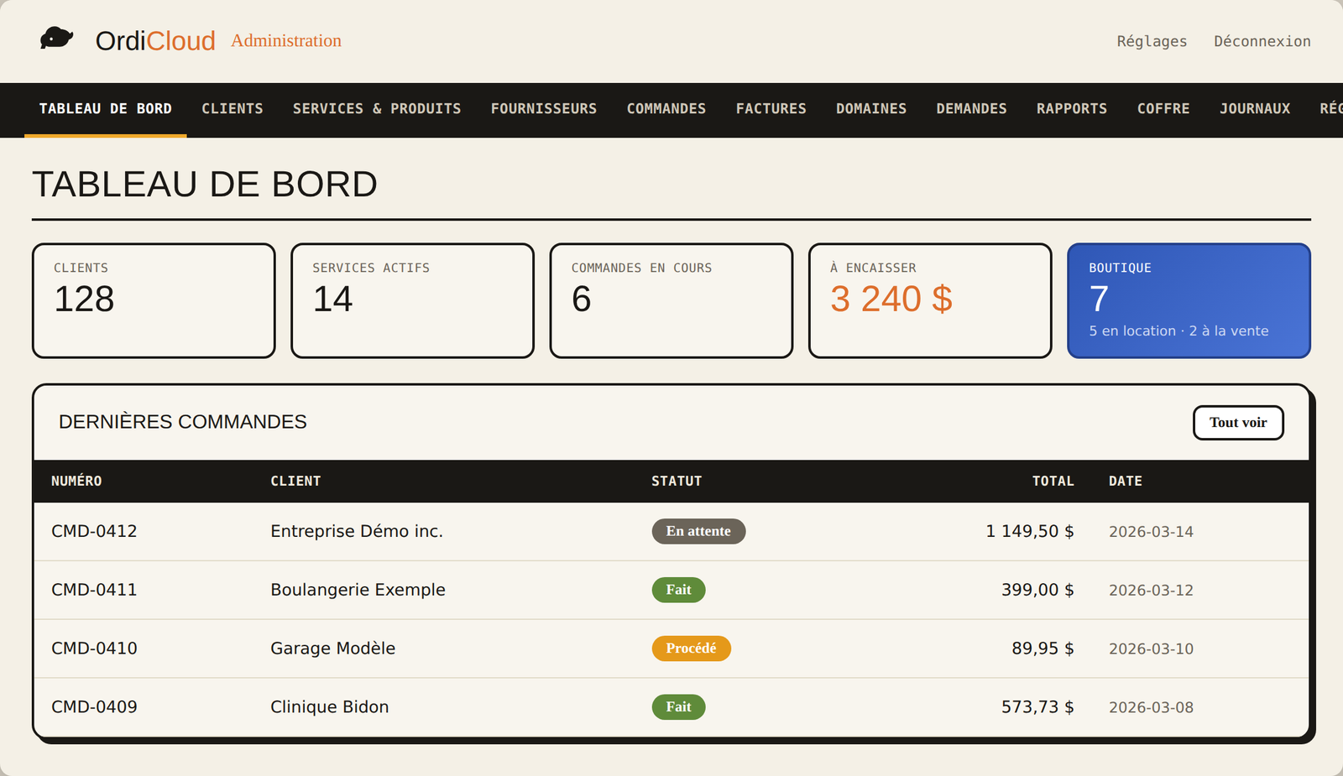The height and width of the screenshot is (776, 1343).
Task: Open the Fournisseurs section
Action: pos(544,109)
